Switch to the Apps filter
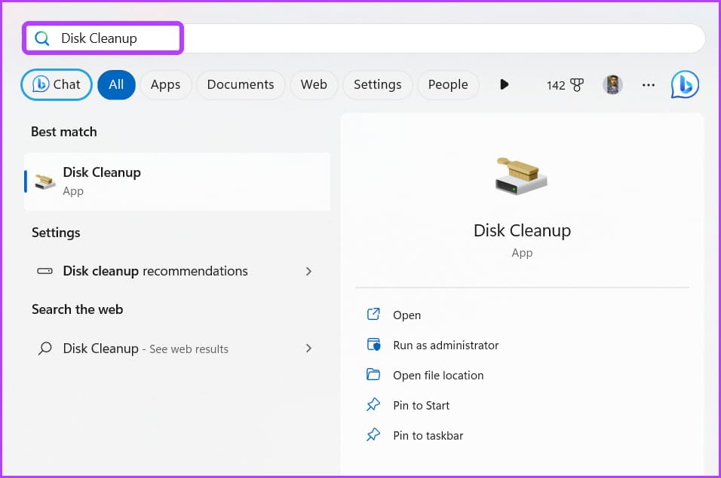 [165, 84]
